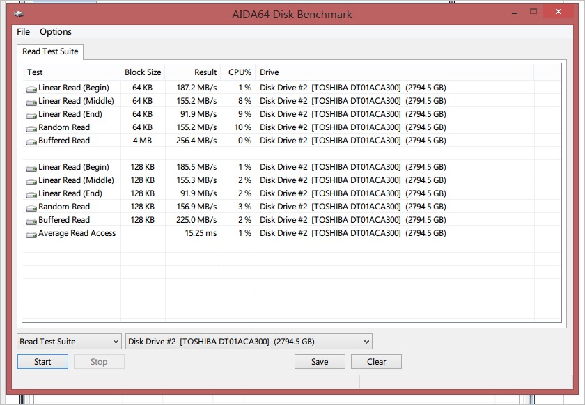The width and height of the screenshot is (585, 405).
Task: Select the Average Read Access row label
Action: 77,233
